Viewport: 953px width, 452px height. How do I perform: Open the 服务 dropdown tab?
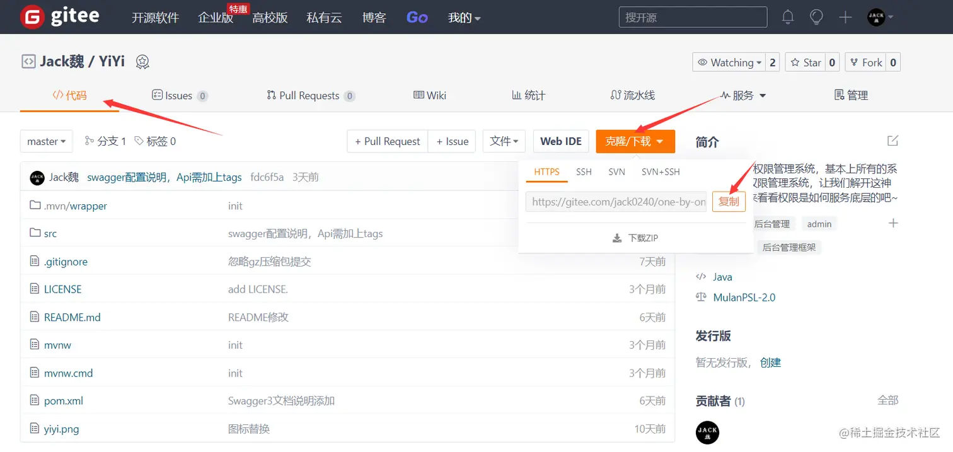coord(743,95)
